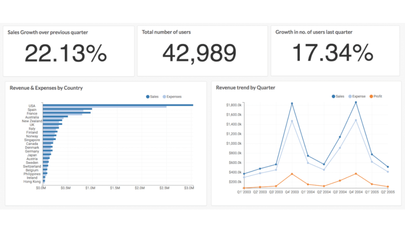The image size is (405, 228).
Task: Toggle the Expenses legend in the country chart
Action: 172,97
